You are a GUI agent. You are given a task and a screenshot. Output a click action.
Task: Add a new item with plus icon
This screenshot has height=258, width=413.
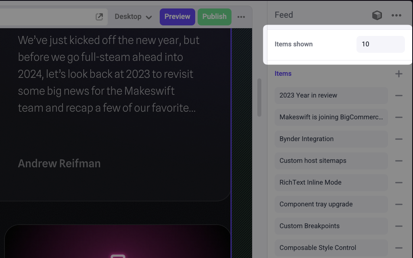[x=399, y=74]
